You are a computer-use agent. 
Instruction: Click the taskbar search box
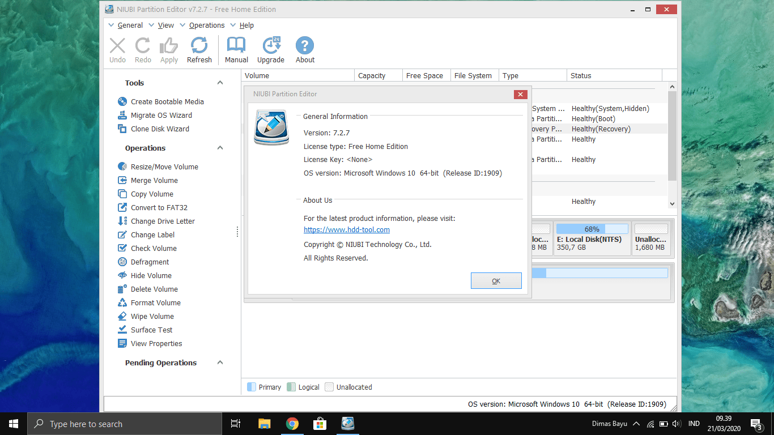[x=125, y=424]
